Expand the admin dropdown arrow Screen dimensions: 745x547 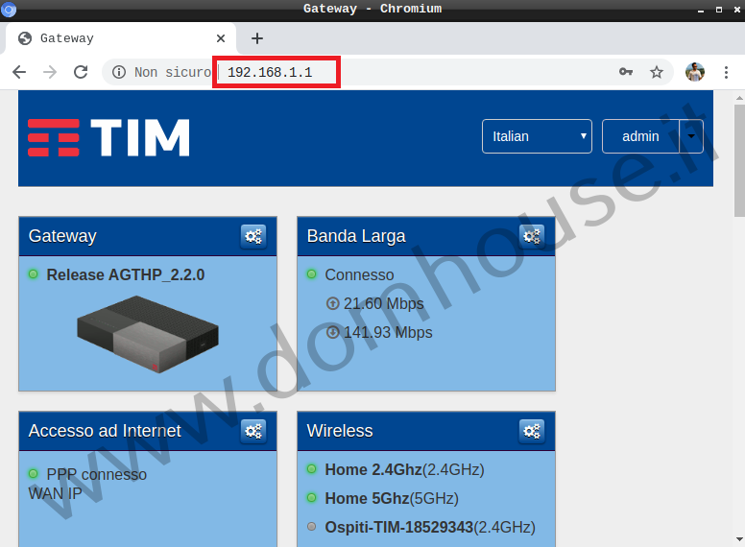[x=691, y=136]
